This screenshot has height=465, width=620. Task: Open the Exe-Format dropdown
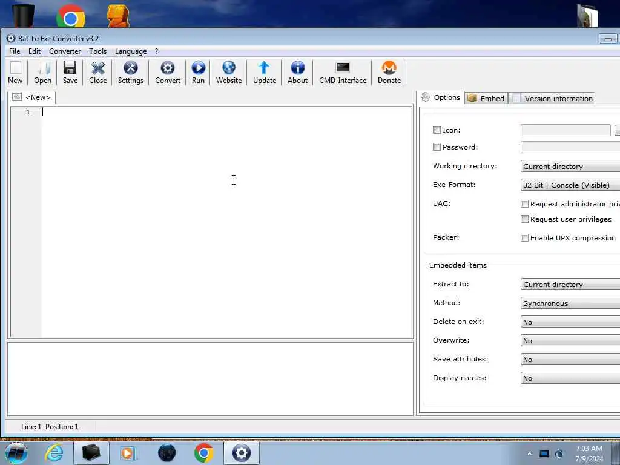(x=570, y=185)
